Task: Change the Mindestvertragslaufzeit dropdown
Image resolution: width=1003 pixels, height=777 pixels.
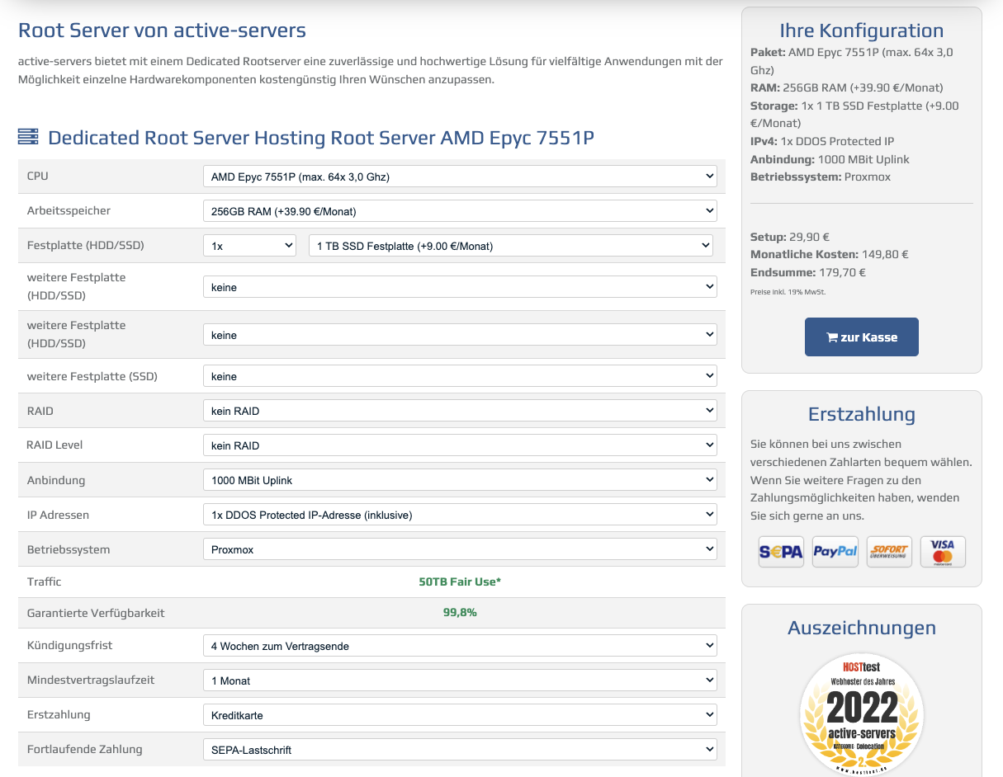Action: tap(460, 680)
